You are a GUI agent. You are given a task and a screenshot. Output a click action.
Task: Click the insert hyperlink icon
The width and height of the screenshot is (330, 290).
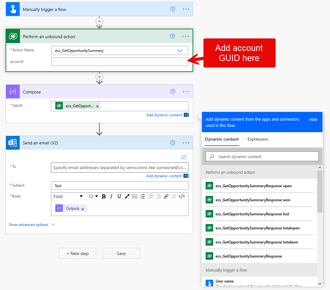pos(166,196)
